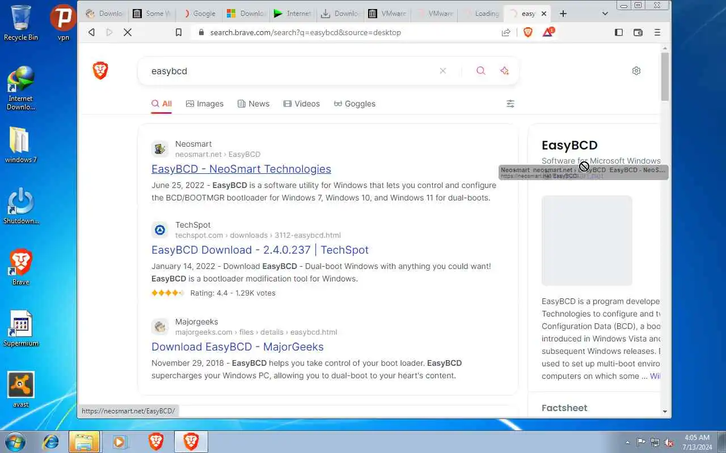Switch to the Goggles tab

[354, 104]
